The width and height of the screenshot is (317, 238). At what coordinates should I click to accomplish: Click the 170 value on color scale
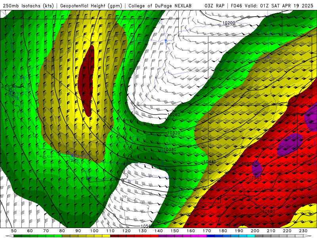coord(207,231)
